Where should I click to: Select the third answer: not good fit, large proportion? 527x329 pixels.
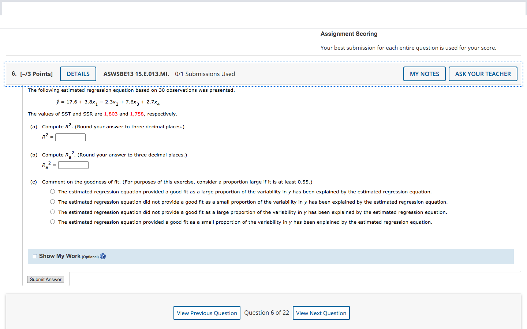tap(52, 212)
